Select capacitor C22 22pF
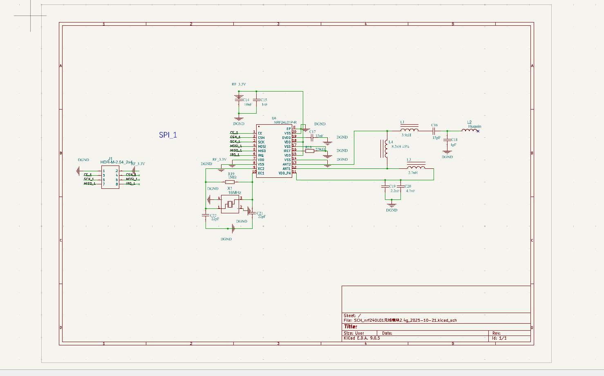This screenshot has height=376, width=604. [x=205, y=215]
